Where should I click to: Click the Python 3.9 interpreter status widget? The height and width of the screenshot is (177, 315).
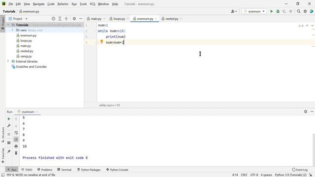point(290,175)
